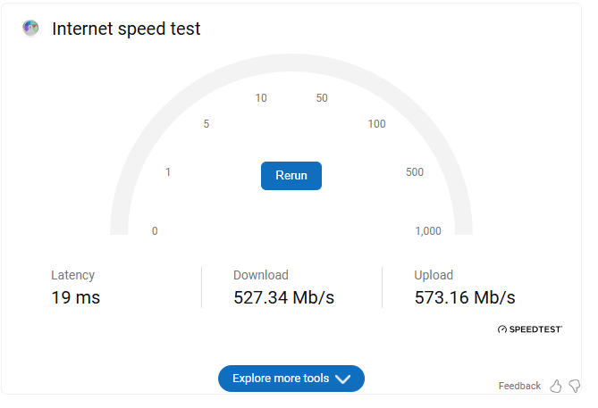Click the Download label
The height and width of the screenshot is (408, 598).
(x=261, y=275)
